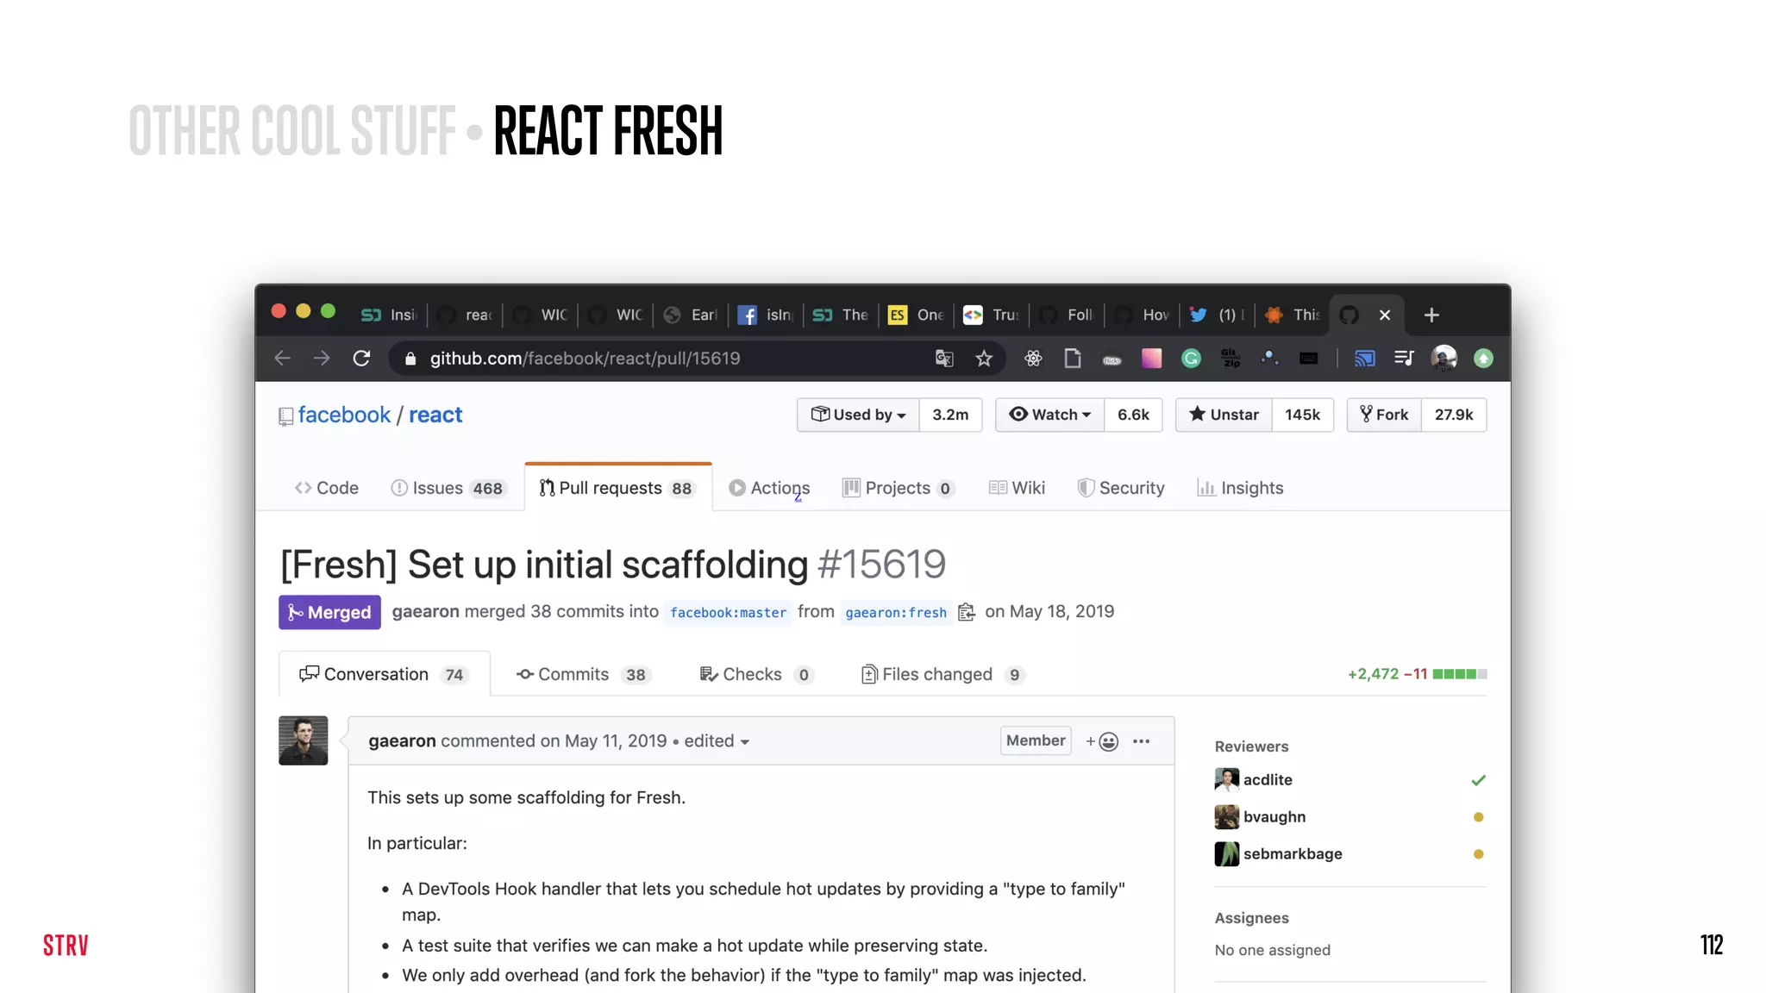Open the Chrome profile avatar
This screenshot has width=1766, height=993.
[1443, 359]
